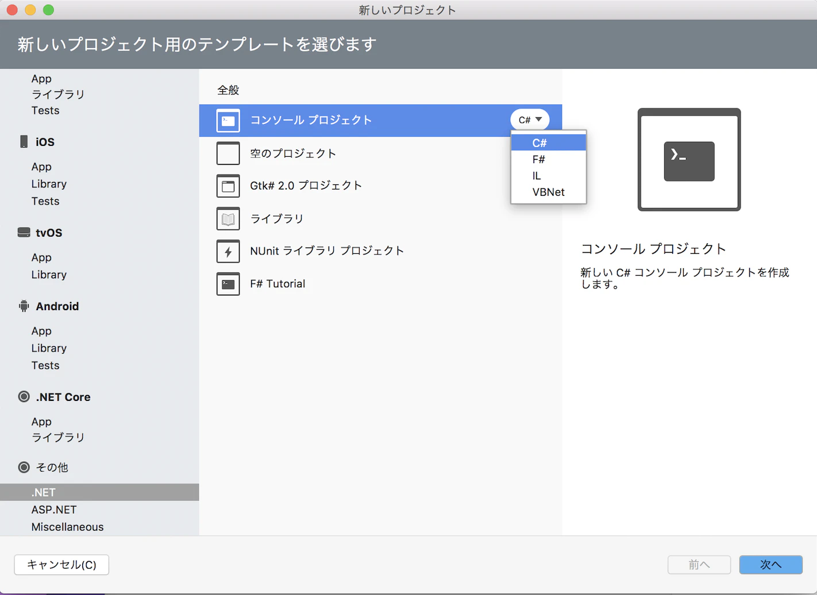Click the console project template icon
This screenshot has height=595, width=817.
coord(228,121)
